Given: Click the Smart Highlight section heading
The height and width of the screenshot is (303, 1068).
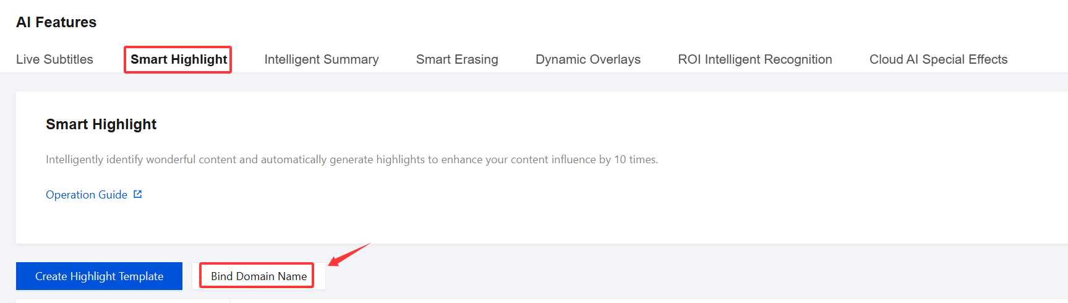Looking at the screenshot, I should coord(101,124).
